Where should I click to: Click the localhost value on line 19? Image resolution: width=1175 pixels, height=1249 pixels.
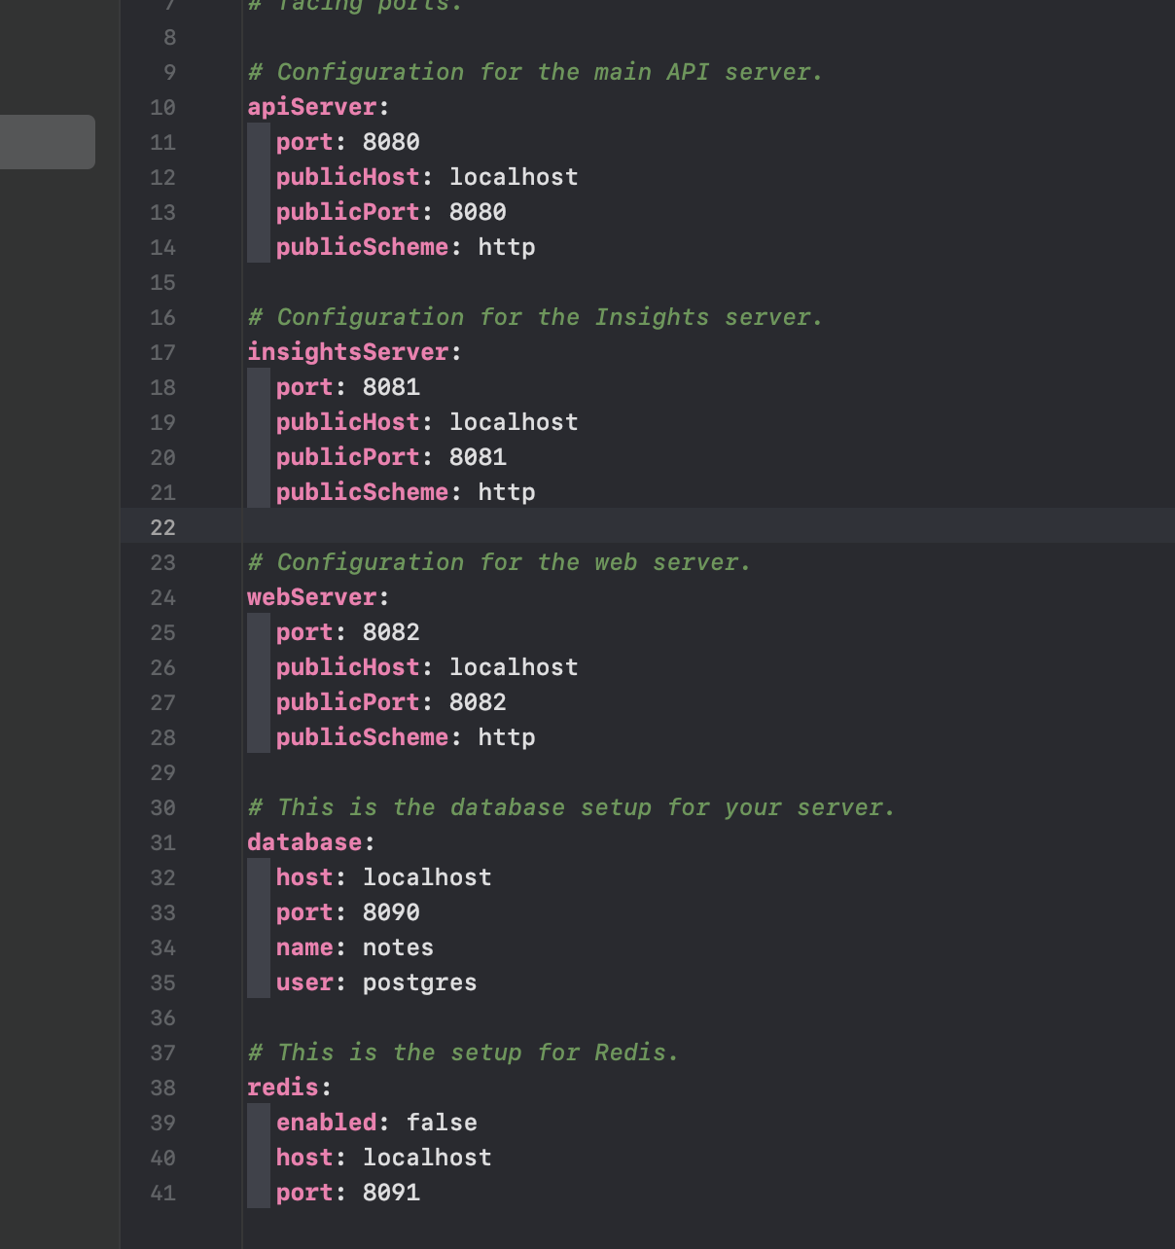[514, 422]
